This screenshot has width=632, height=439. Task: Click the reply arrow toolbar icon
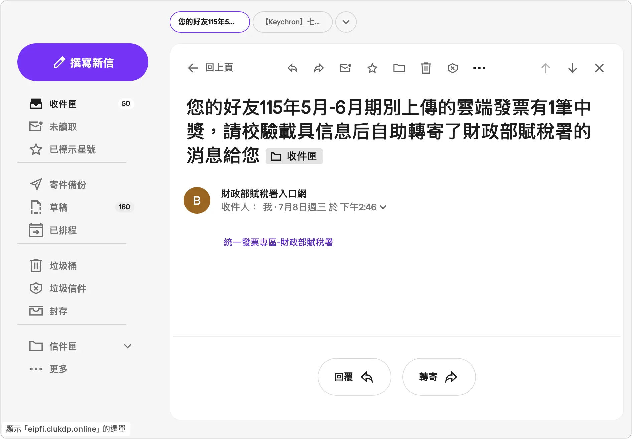pyautogui.click(x=292, y=68)
